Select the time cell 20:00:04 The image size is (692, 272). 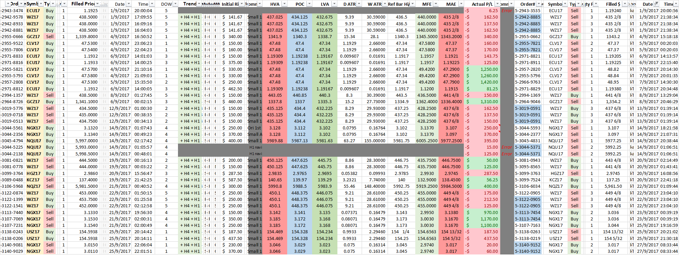(x=143, y=11)
